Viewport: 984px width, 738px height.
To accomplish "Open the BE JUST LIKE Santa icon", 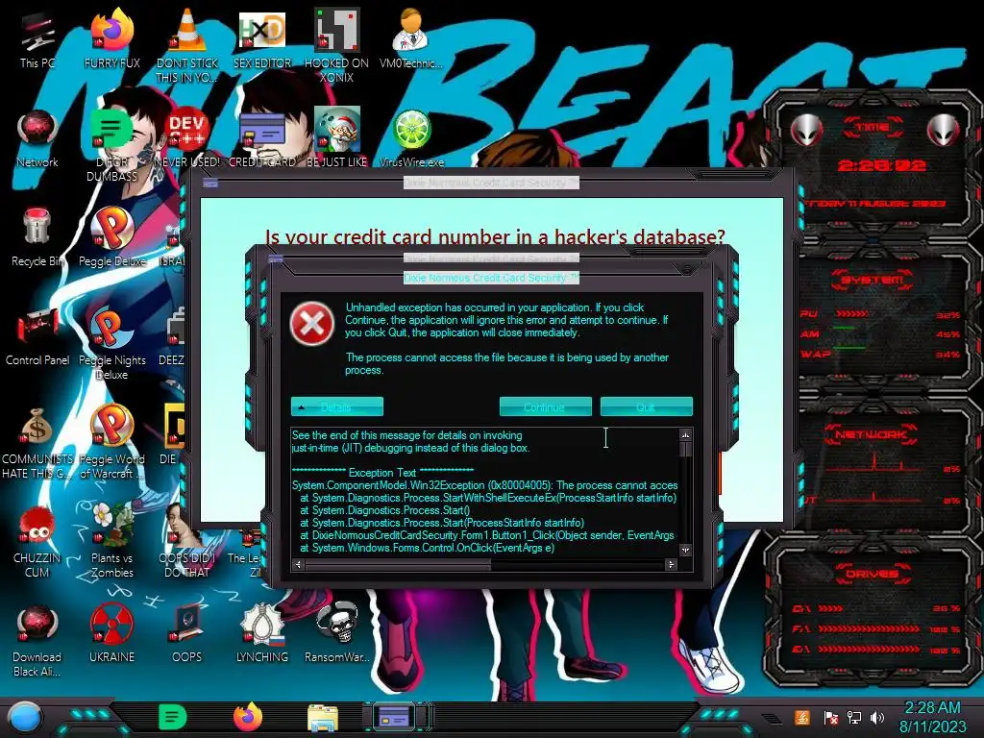I will (x=337, y=138).
